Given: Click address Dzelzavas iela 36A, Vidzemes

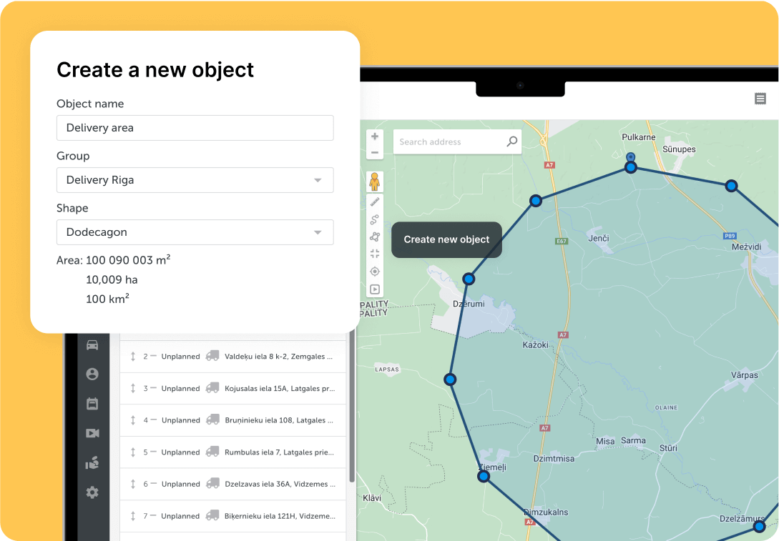Looking at the screenshot, I should (280, 484).
